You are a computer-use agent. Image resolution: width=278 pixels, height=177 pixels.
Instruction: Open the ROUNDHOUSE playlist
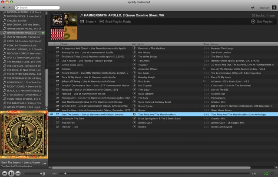point(23,82)
